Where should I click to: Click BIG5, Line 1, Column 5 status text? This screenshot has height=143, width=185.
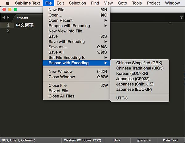(x=18, y=140)
